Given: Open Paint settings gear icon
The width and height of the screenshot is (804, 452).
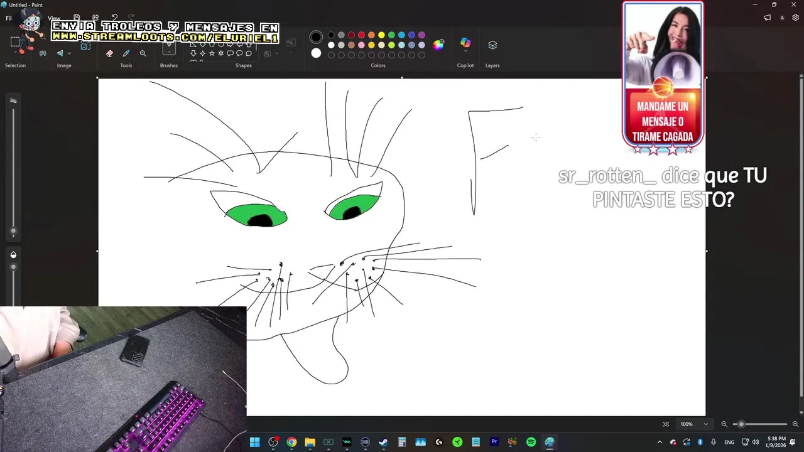Looking at the screenshot, I should pos(796,18).
